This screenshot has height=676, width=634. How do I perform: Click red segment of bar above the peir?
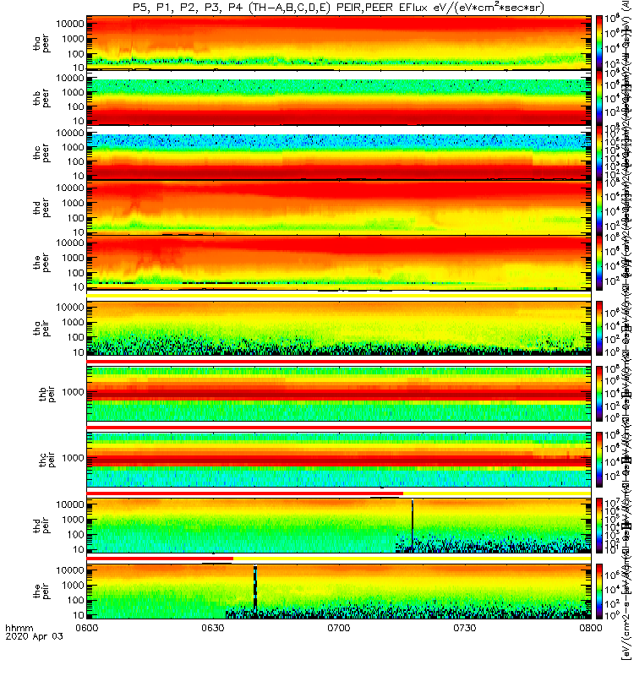tap(160, 559)
